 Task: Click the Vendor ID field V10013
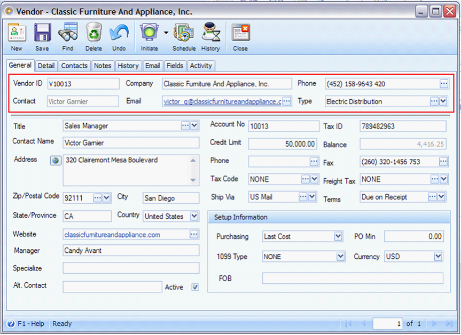83,84
